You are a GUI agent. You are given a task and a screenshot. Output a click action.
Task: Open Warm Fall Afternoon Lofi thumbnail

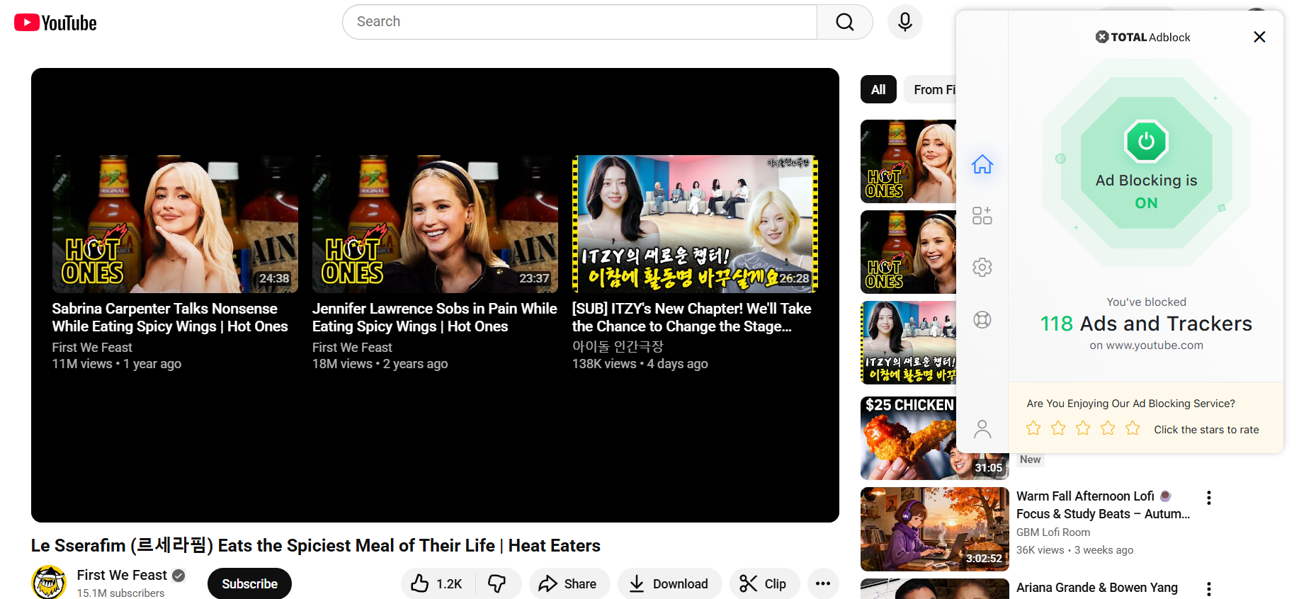click(935, 529)
